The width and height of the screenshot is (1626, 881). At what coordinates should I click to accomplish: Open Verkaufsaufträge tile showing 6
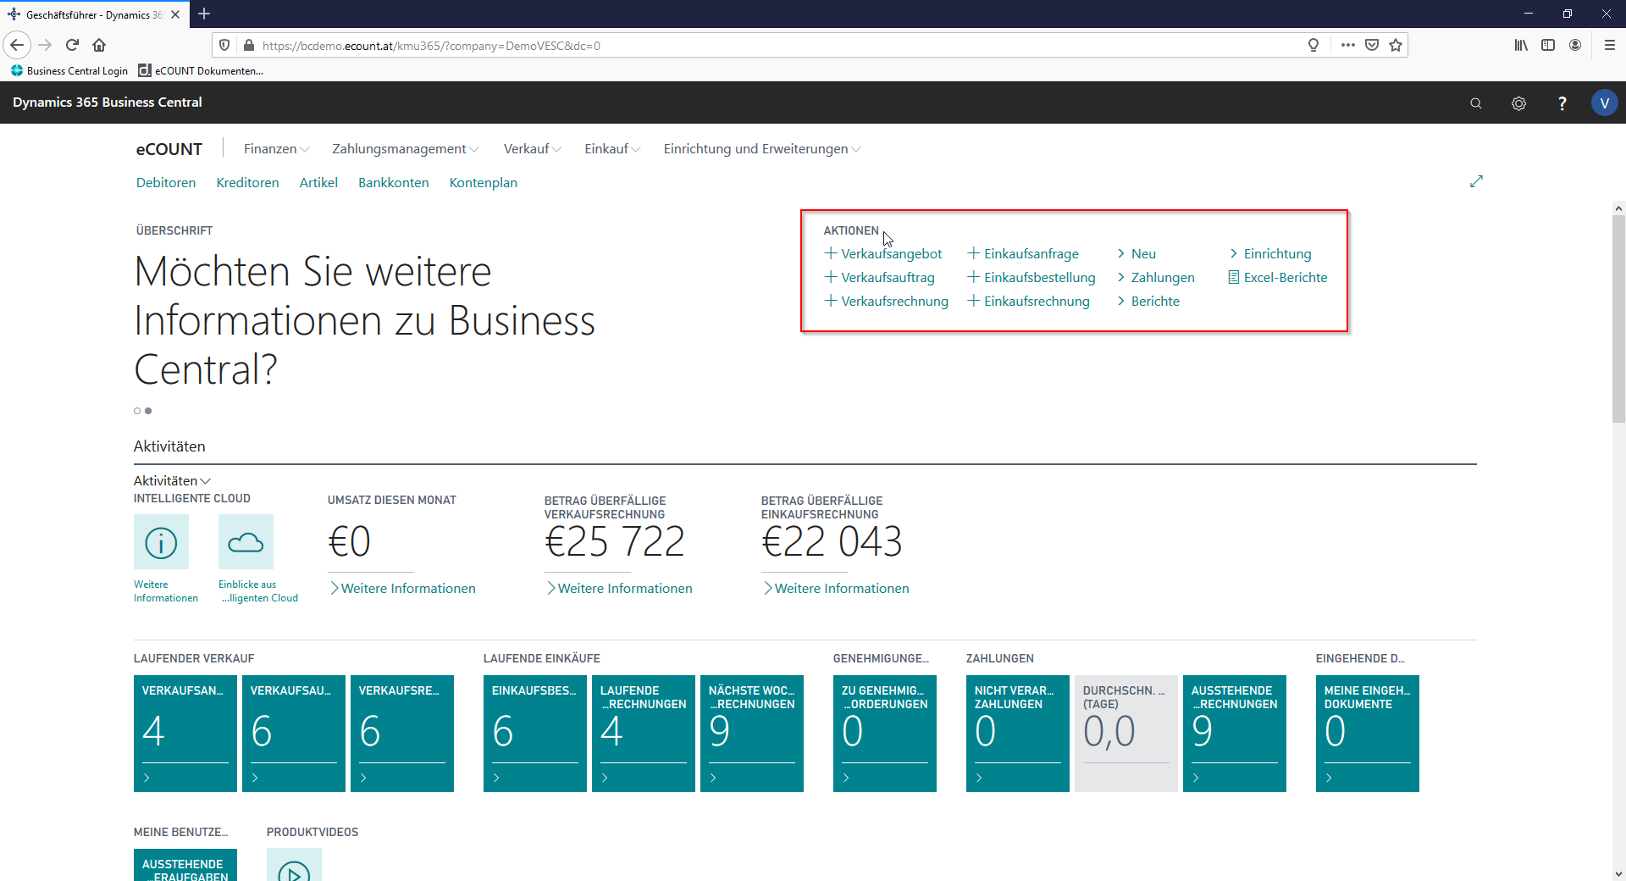click(294, 734)
